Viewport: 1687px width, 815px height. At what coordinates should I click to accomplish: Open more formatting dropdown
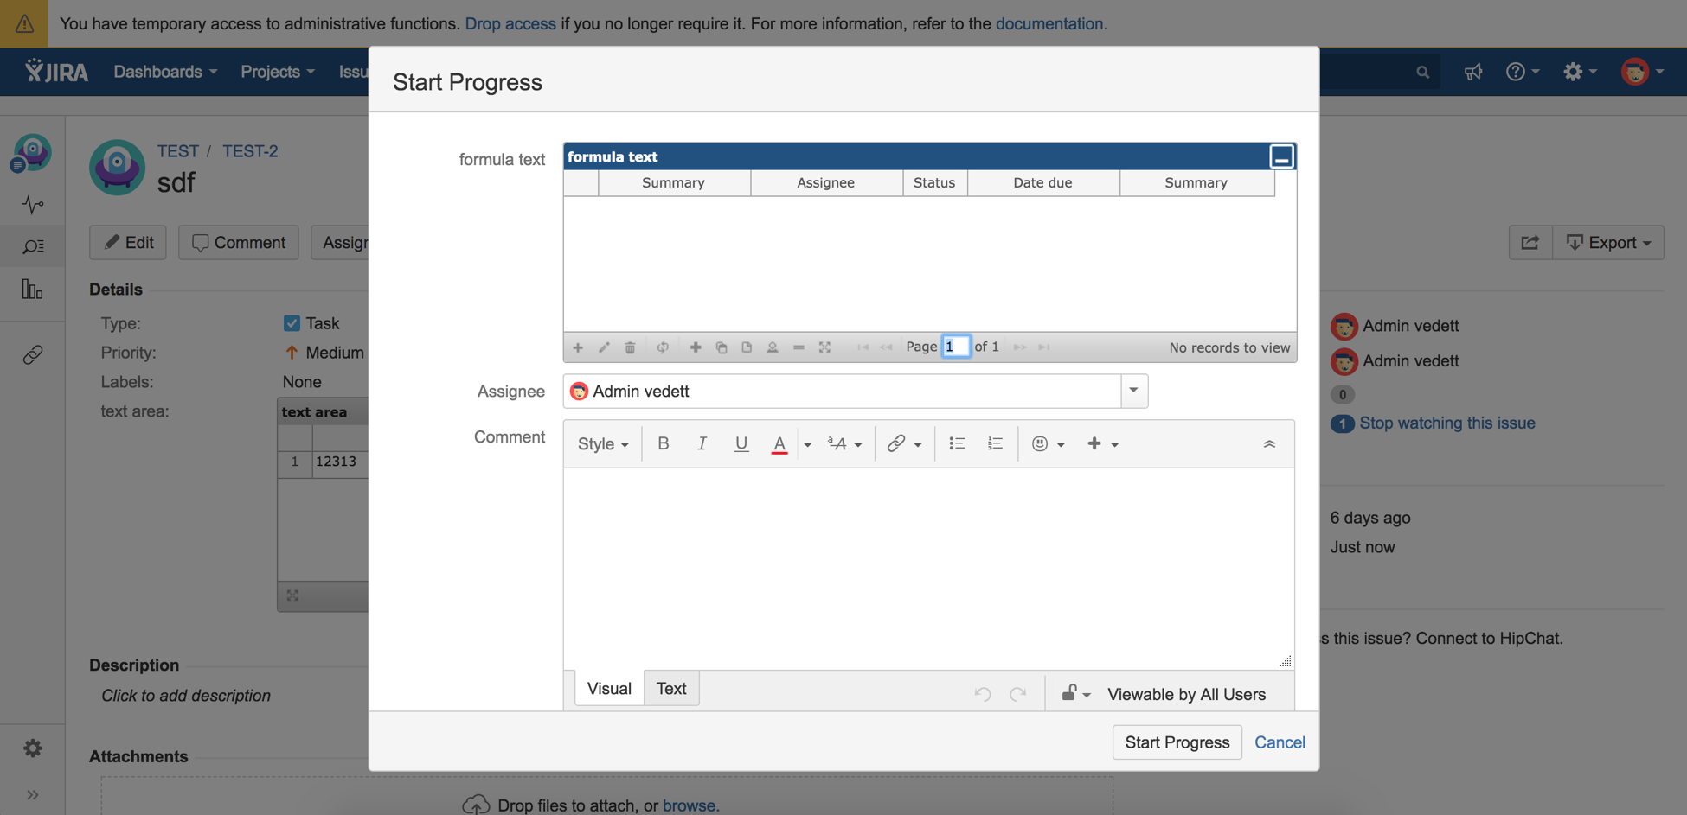pyautogui.click(x=844, y=443)
